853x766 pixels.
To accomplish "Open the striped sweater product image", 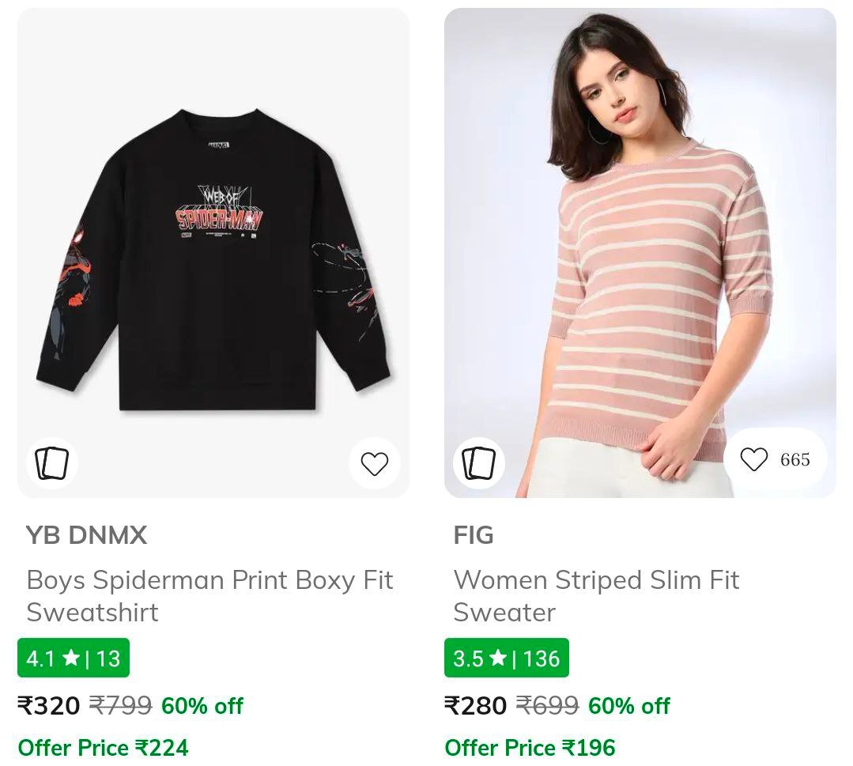I will click(x=640, y=253).
